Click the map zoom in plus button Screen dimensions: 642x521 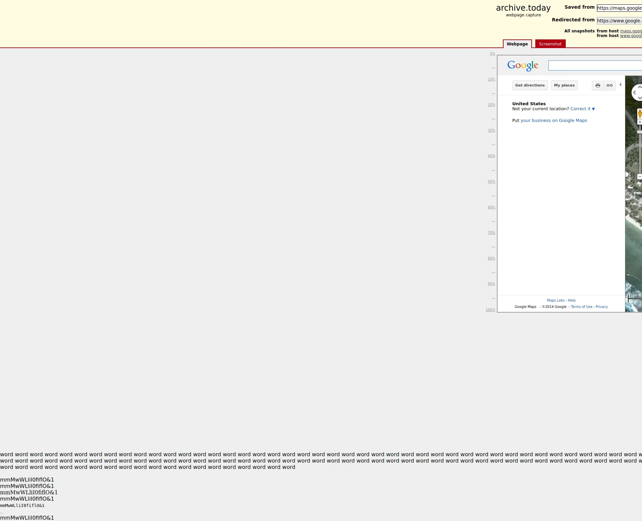(640, 122)
